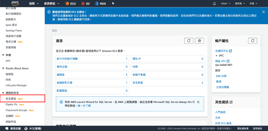Select 執行個體類型 in the sidebar
The height and width of the screenshot is (131, 268).
13,14
